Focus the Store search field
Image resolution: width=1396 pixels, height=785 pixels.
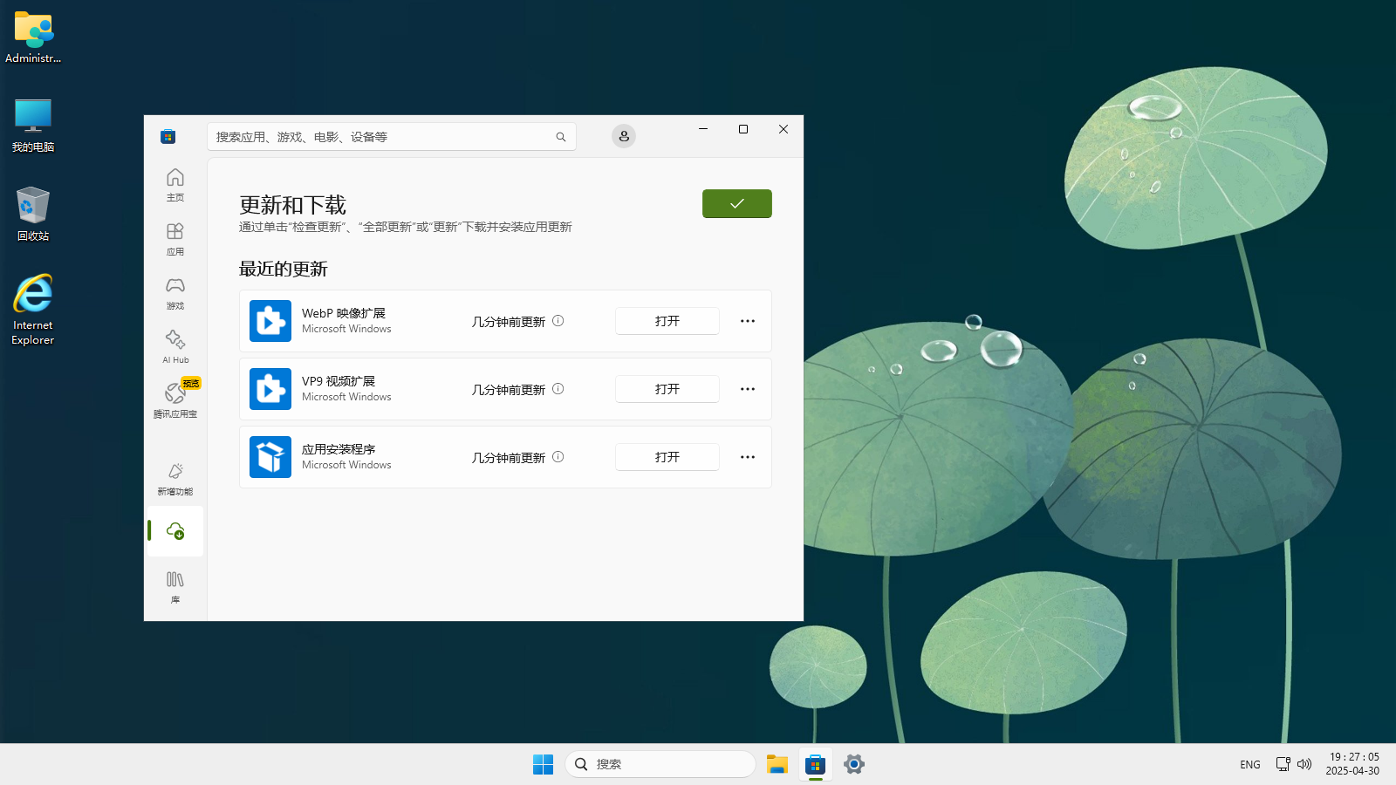tap(392, 137)
